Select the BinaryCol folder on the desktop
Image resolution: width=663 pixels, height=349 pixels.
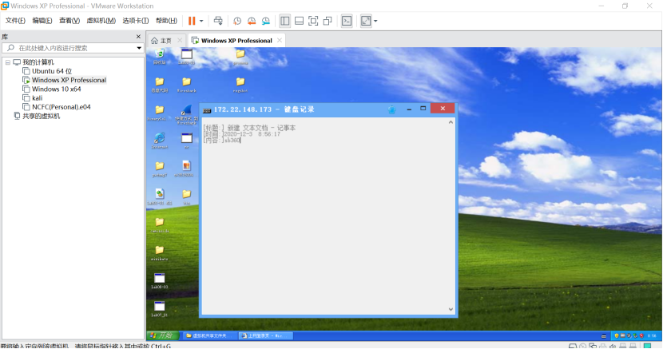point(160,113)
